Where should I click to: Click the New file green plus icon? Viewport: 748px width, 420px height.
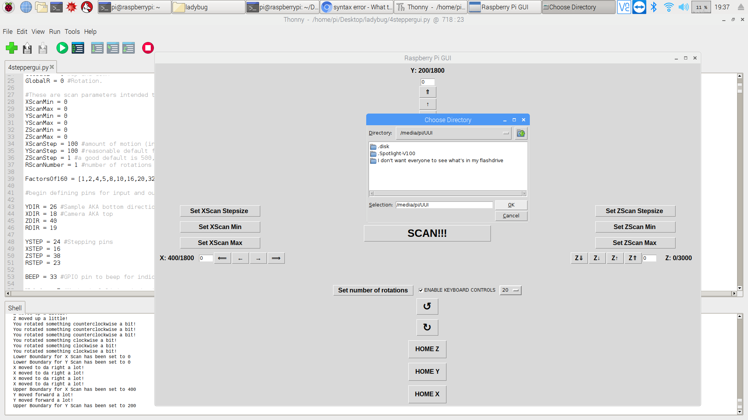coord(11,48)
